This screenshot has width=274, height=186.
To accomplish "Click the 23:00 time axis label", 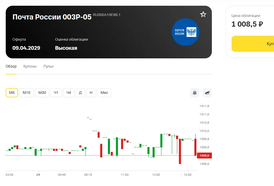I will click(9, 175).
